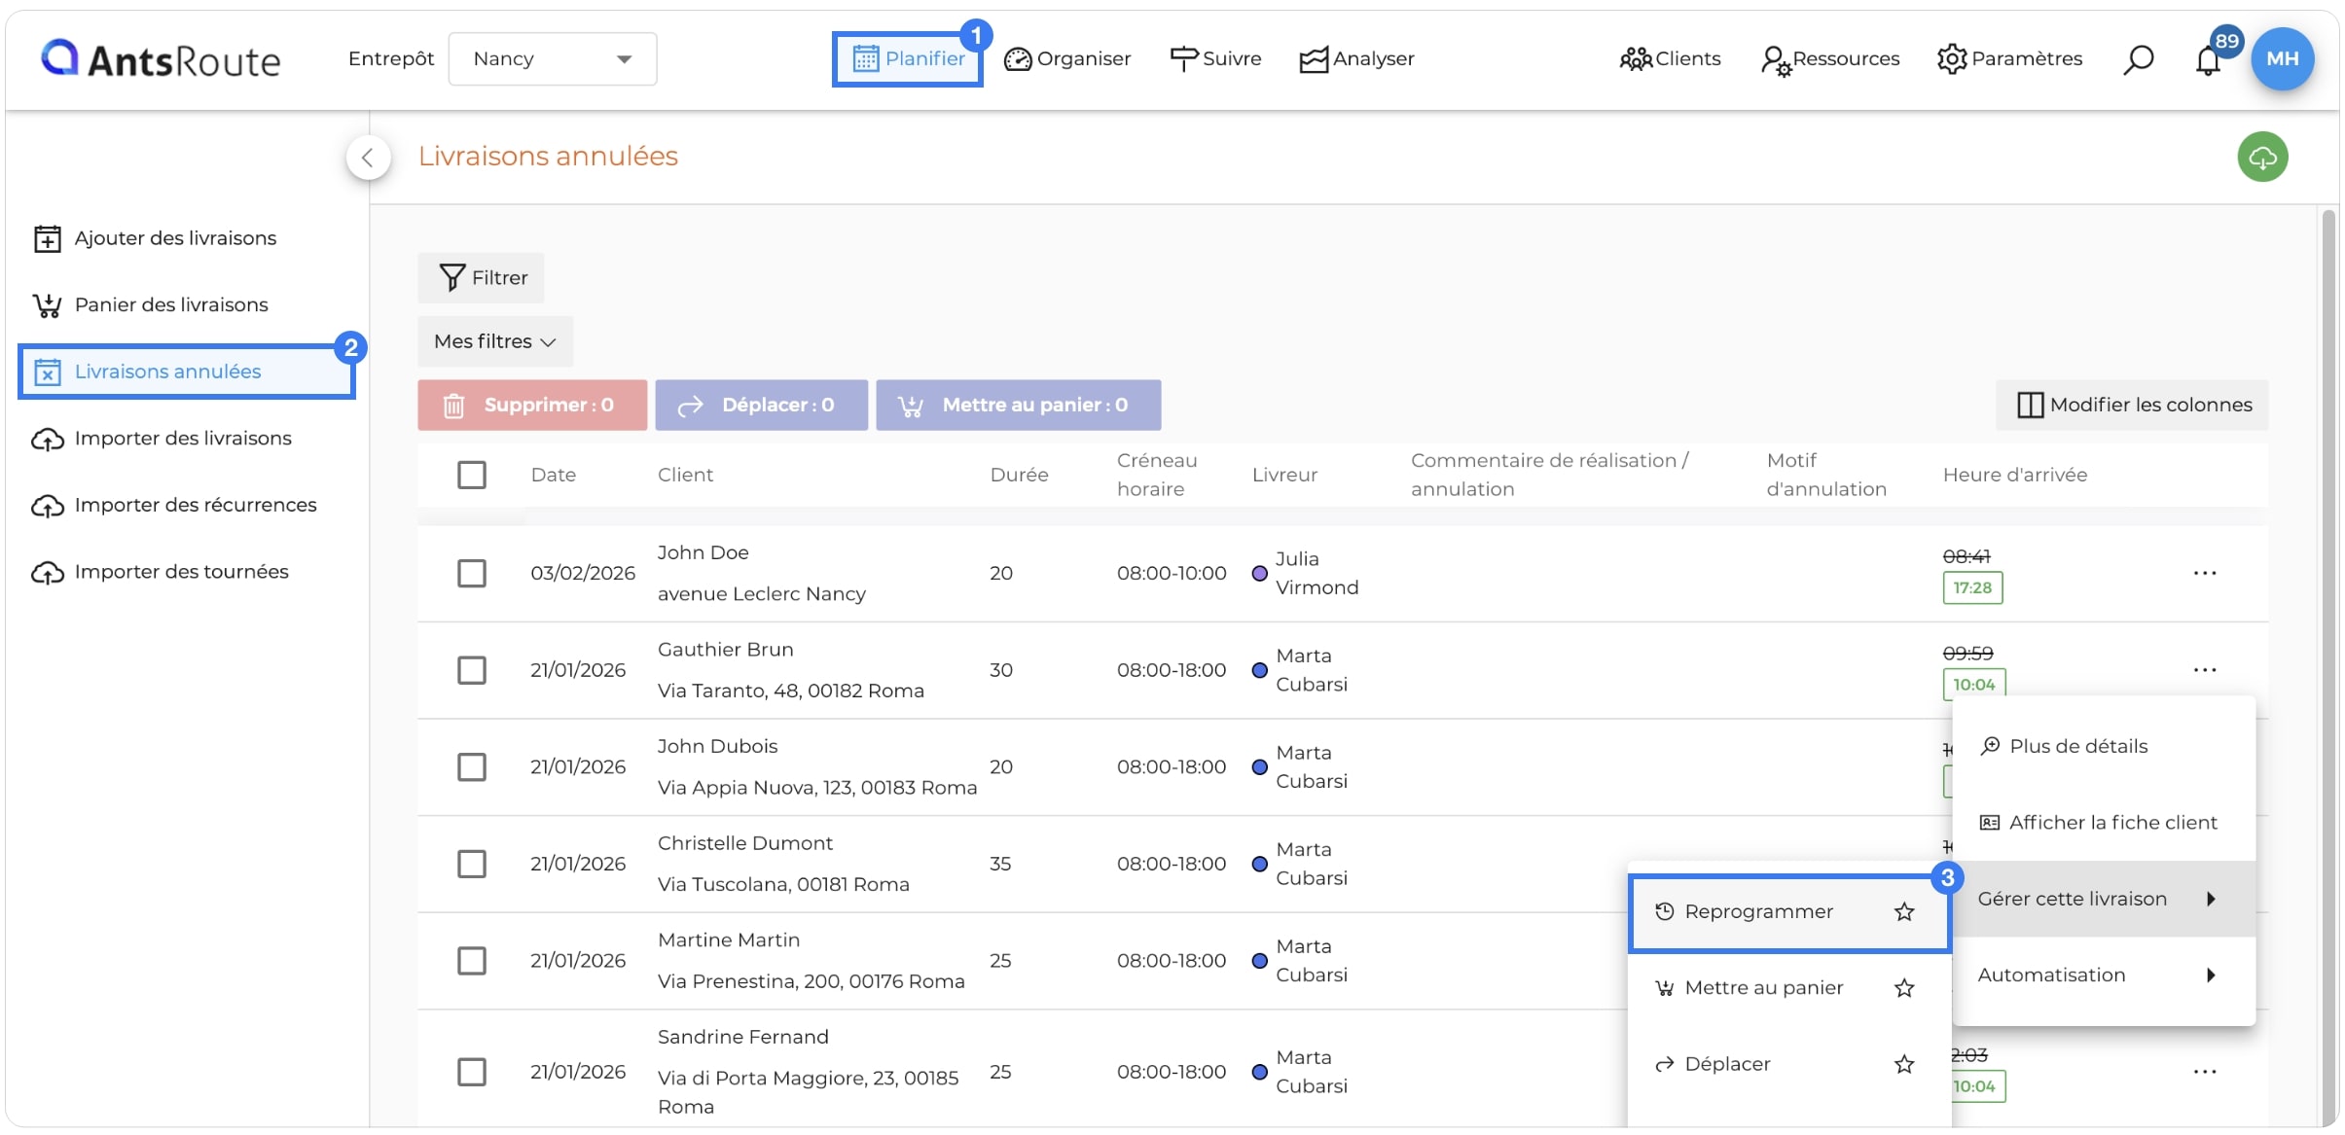This screenshot has width=2345, height=1135.
Task: Click the green cloud download icon
Action: click(x=2262, y=157)
